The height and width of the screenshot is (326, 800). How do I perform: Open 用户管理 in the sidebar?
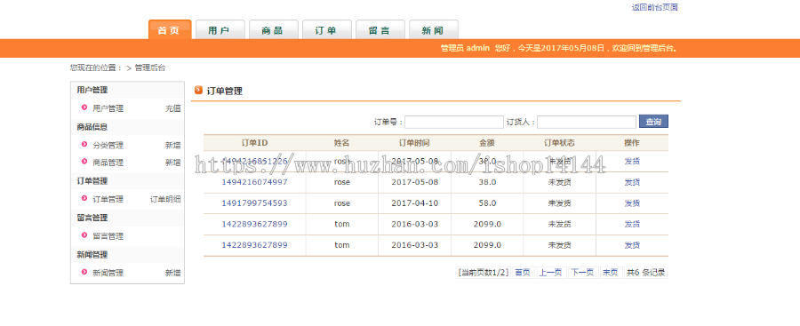108,108
